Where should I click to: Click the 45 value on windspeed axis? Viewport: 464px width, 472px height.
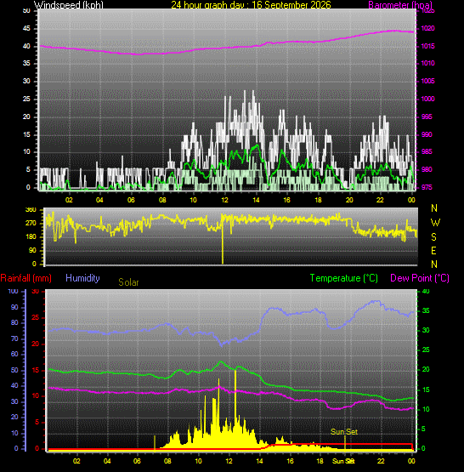tap(26, 29)
